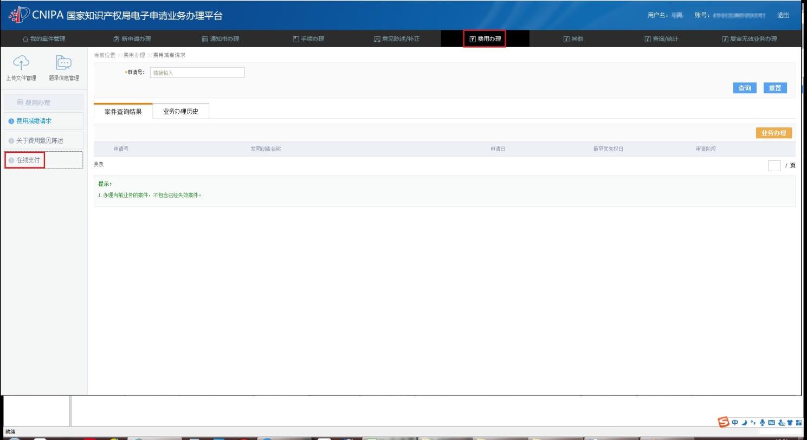Open Sogou soft keyboard icon
807x440 pixels.
pos(771,422)
